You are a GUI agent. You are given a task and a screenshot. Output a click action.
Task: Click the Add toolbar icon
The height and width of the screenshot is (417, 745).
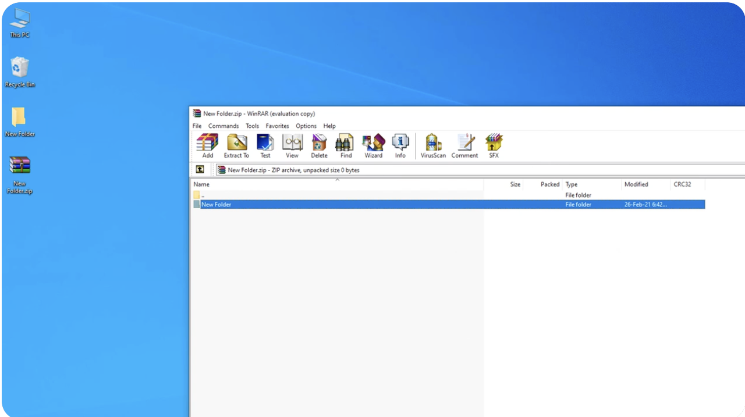pos(207,145)
